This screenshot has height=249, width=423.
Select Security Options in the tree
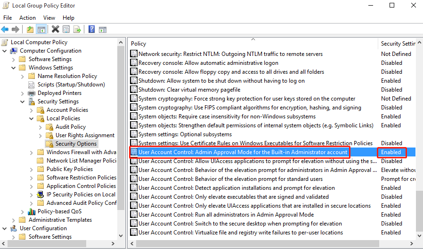click(76, 144)
